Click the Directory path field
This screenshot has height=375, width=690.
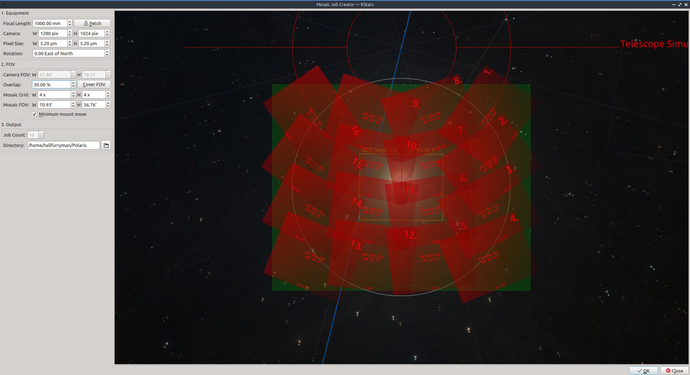click(x=63, y=145)
